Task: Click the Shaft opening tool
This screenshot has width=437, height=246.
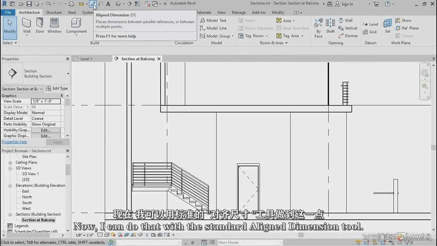Action: 330,27
